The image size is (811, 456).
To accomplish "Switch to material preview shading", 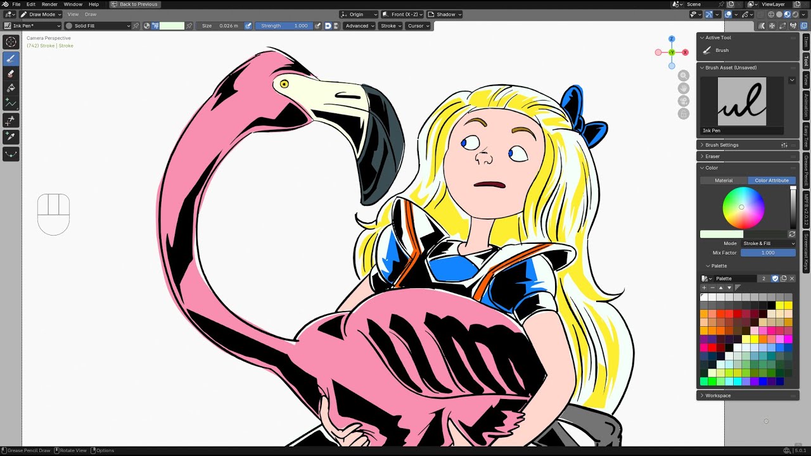I will [787, 15].
